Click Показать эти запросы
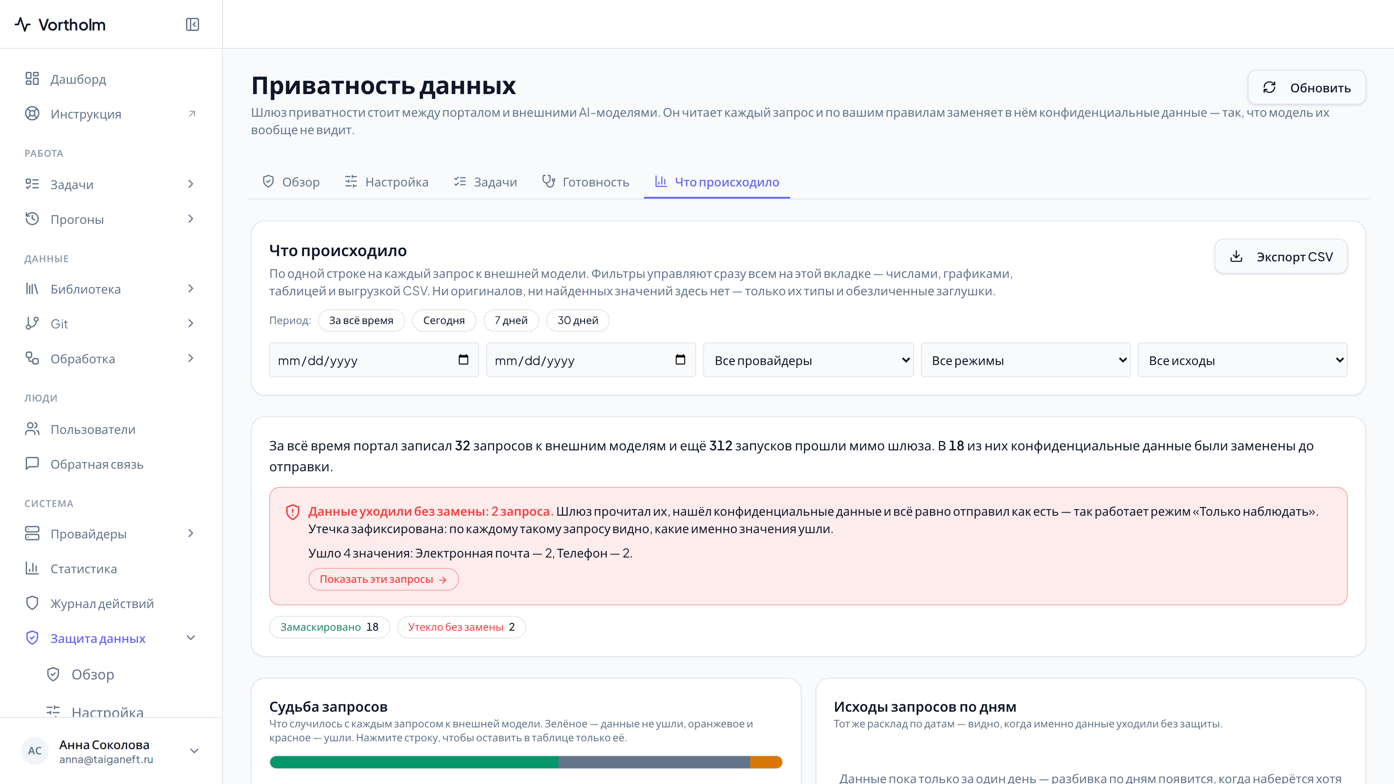The width and height of the screenshot is (1394, 784). click(383, 579)
